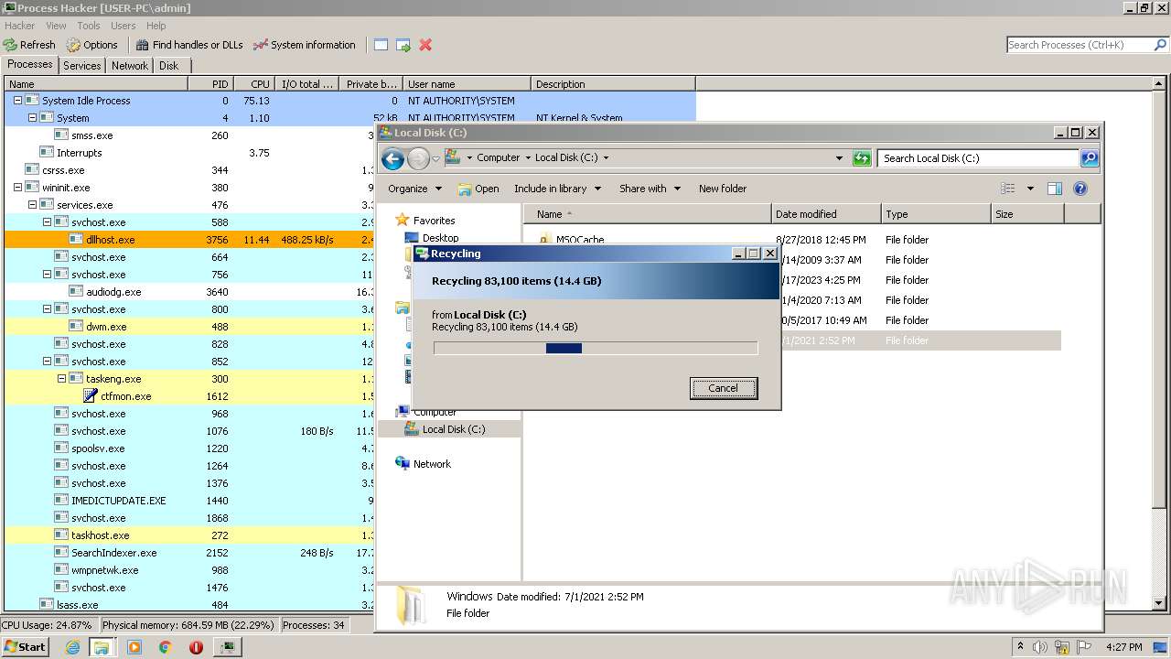The width and height of the screenshot is (1171, 659).
Task: Click the Back arrow in Explorer
Action: tap(392, 158)
